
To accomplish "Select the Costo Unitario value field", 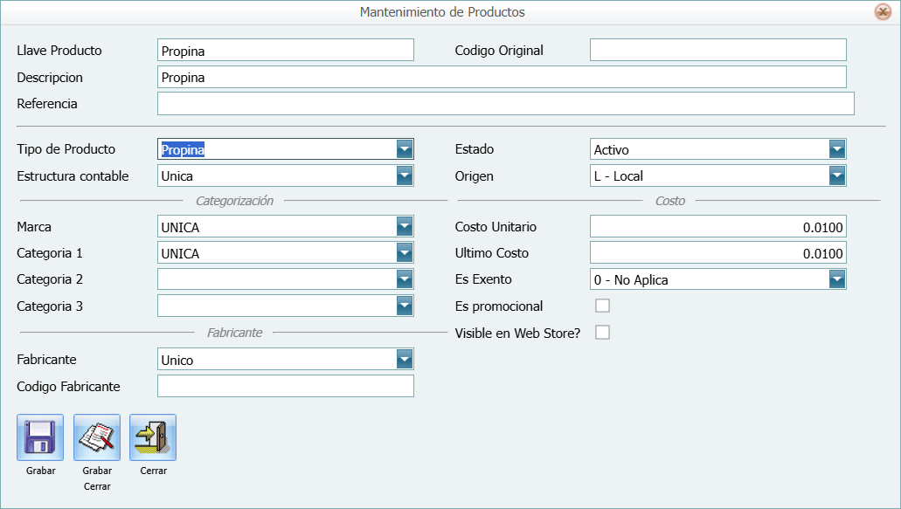I will [717, 227].
